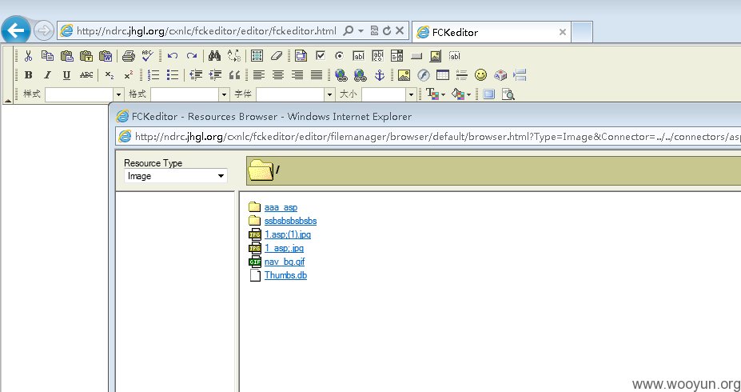Click Insert Page Break icon
Image resolution: width=741 pixels, height=392 pixels.
click(520, 74)
